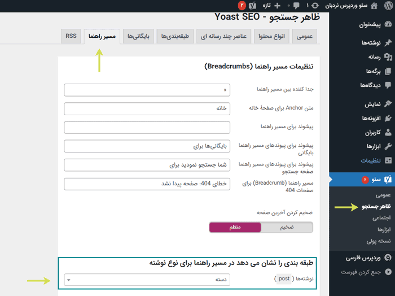Image resolution: width=395 pixels, height=296 pixels.
Task: Open نسخه پولی submenu item
Action: pyautogui.click(x=379, y=241)
